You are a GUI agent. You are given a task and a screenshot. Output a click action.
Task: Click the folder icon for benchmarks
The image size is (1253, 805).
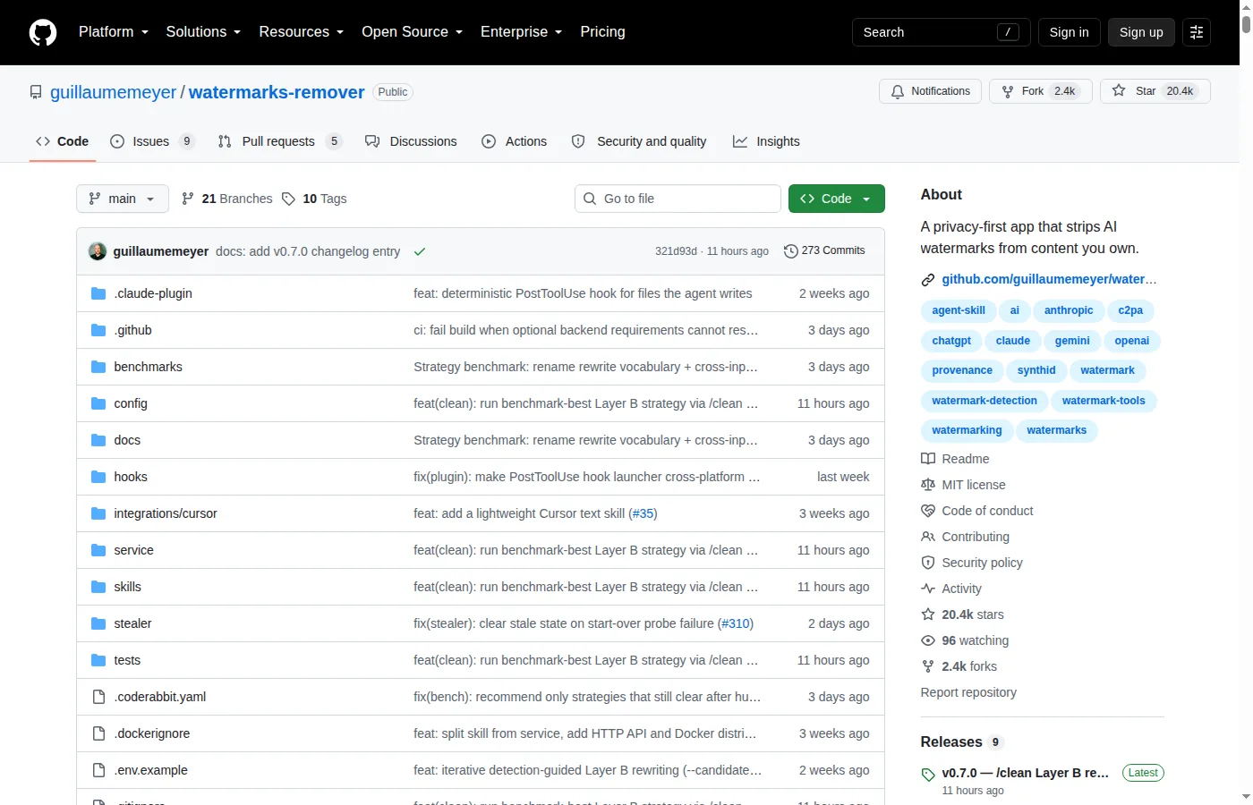tap(98, 367)
